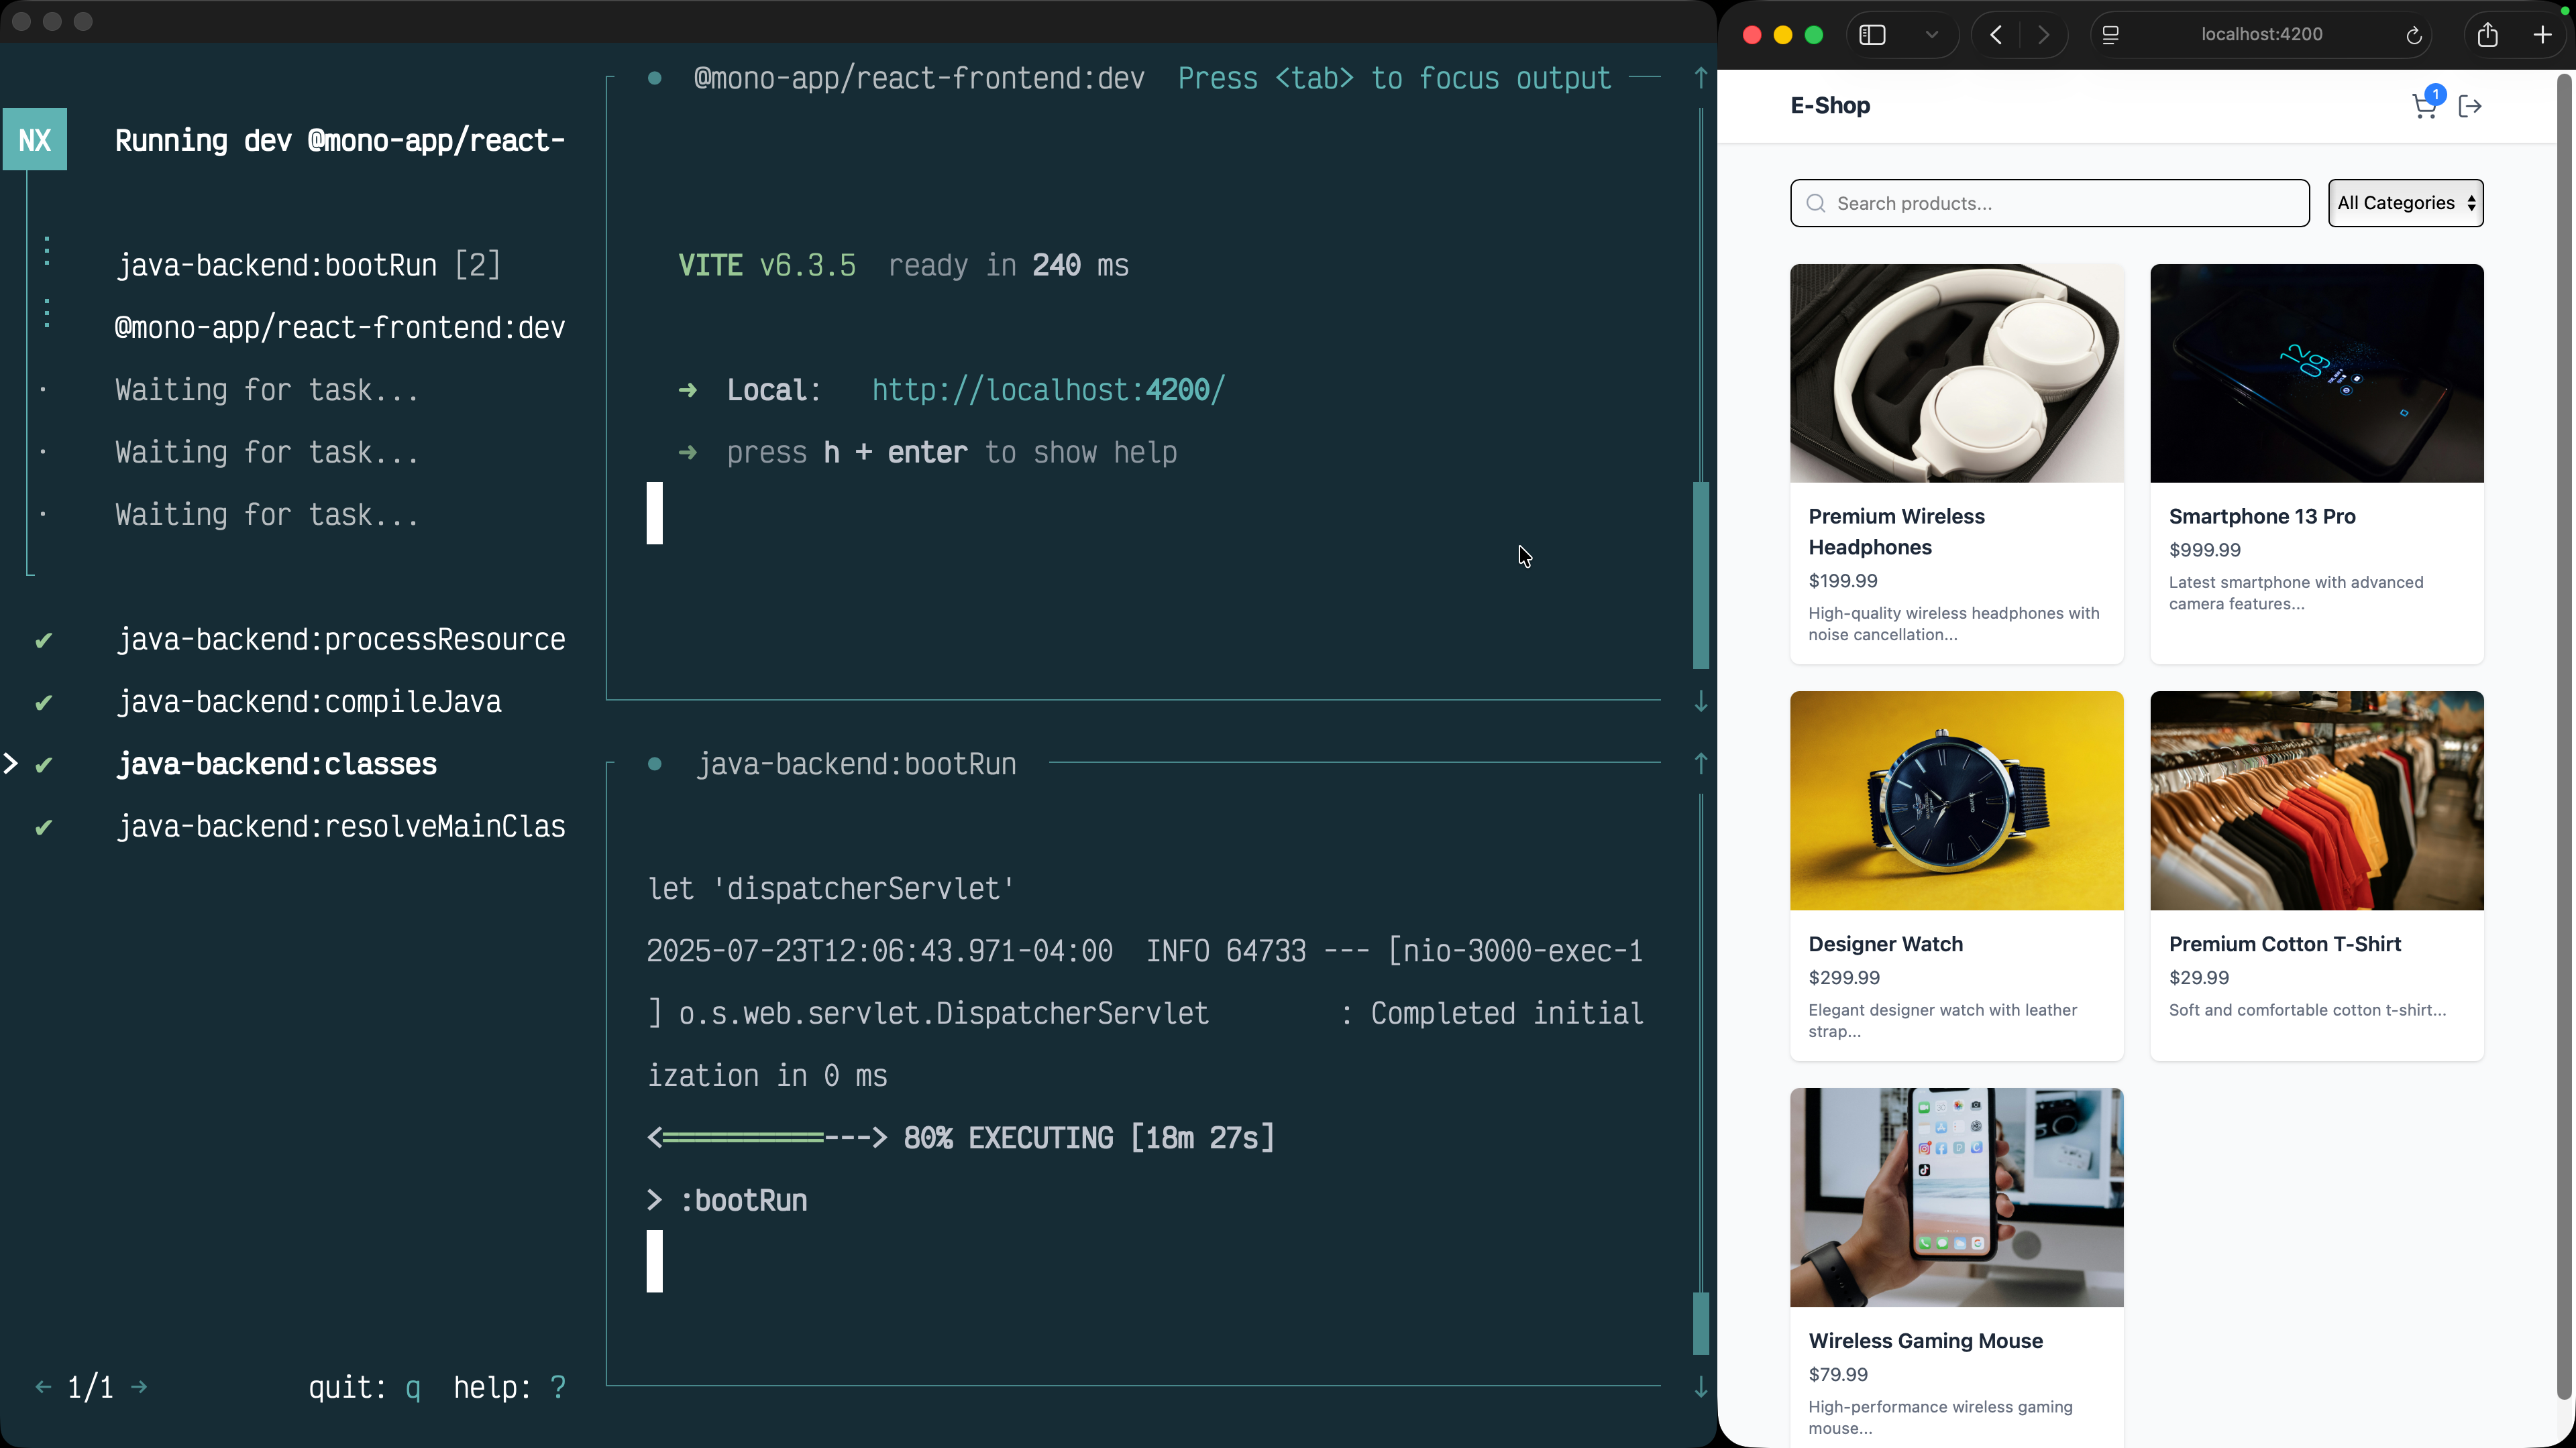Open the http://localhost:4200/ link
The width and height of the screenshot is (2576, 1448).
[1048, 389]
